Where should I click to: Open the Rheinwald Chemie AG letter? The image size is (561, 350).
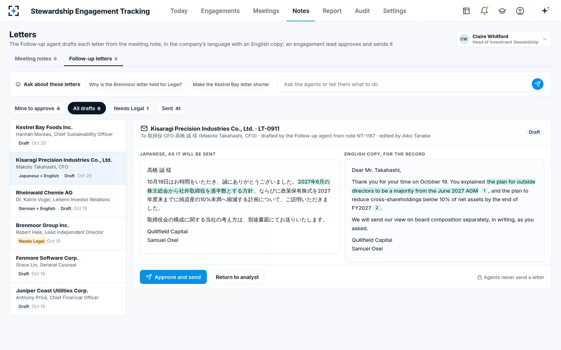(x=68, y=201)
